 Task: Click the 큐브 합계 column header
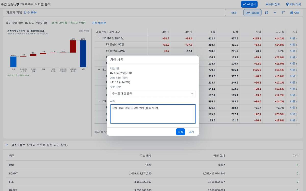(146, 155)
